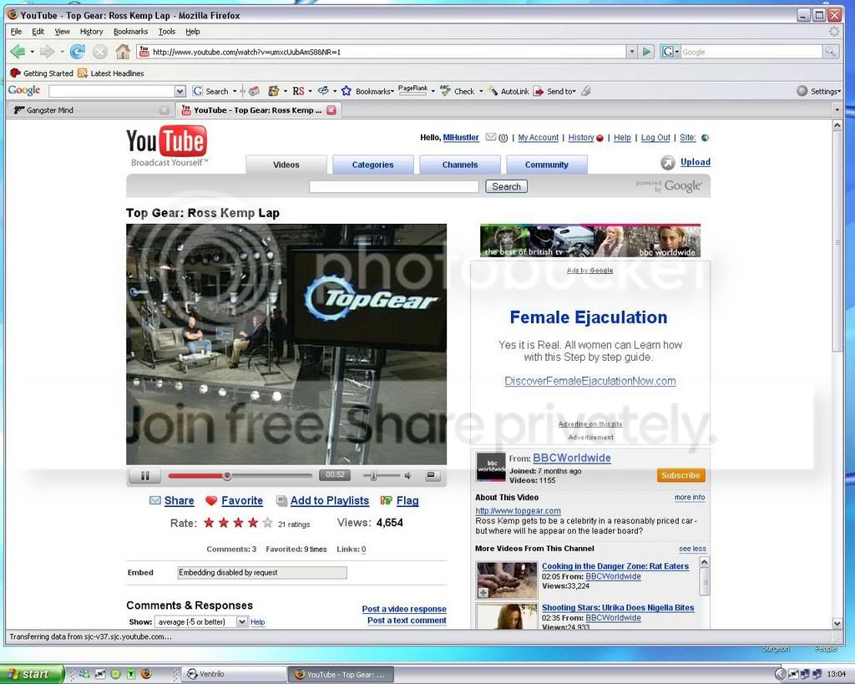This screenshot has width=855, height=684.
Task: Click the YouTube Search button
Action: [506, 186]
